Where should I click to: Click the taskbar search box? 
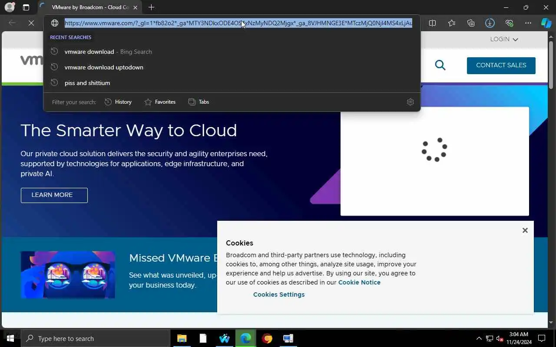[96, 338]
